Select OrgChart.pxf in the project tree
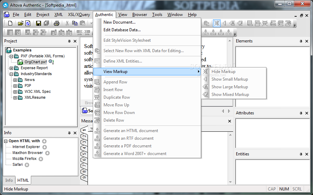The width and height of the screenshot is (313, 195). [x=35, y=62]
